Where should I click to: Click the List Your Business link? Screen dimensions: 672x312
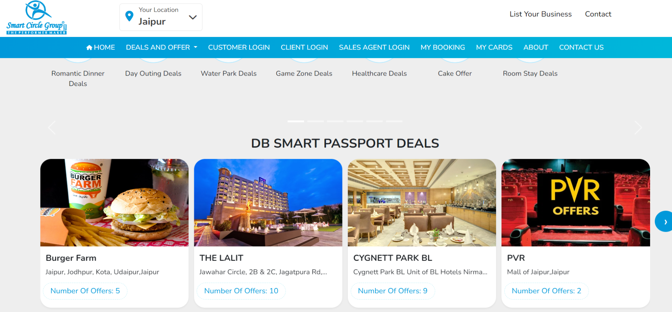pyautogui.click(x=541, y=14)
